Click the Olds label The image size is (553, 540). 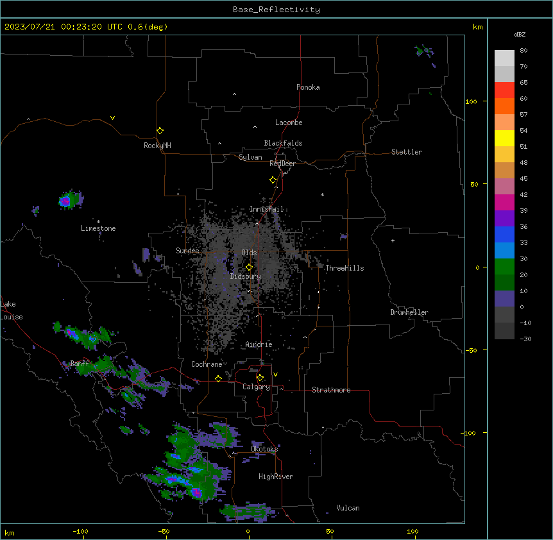pyautogui.click(x=249, y=253)
